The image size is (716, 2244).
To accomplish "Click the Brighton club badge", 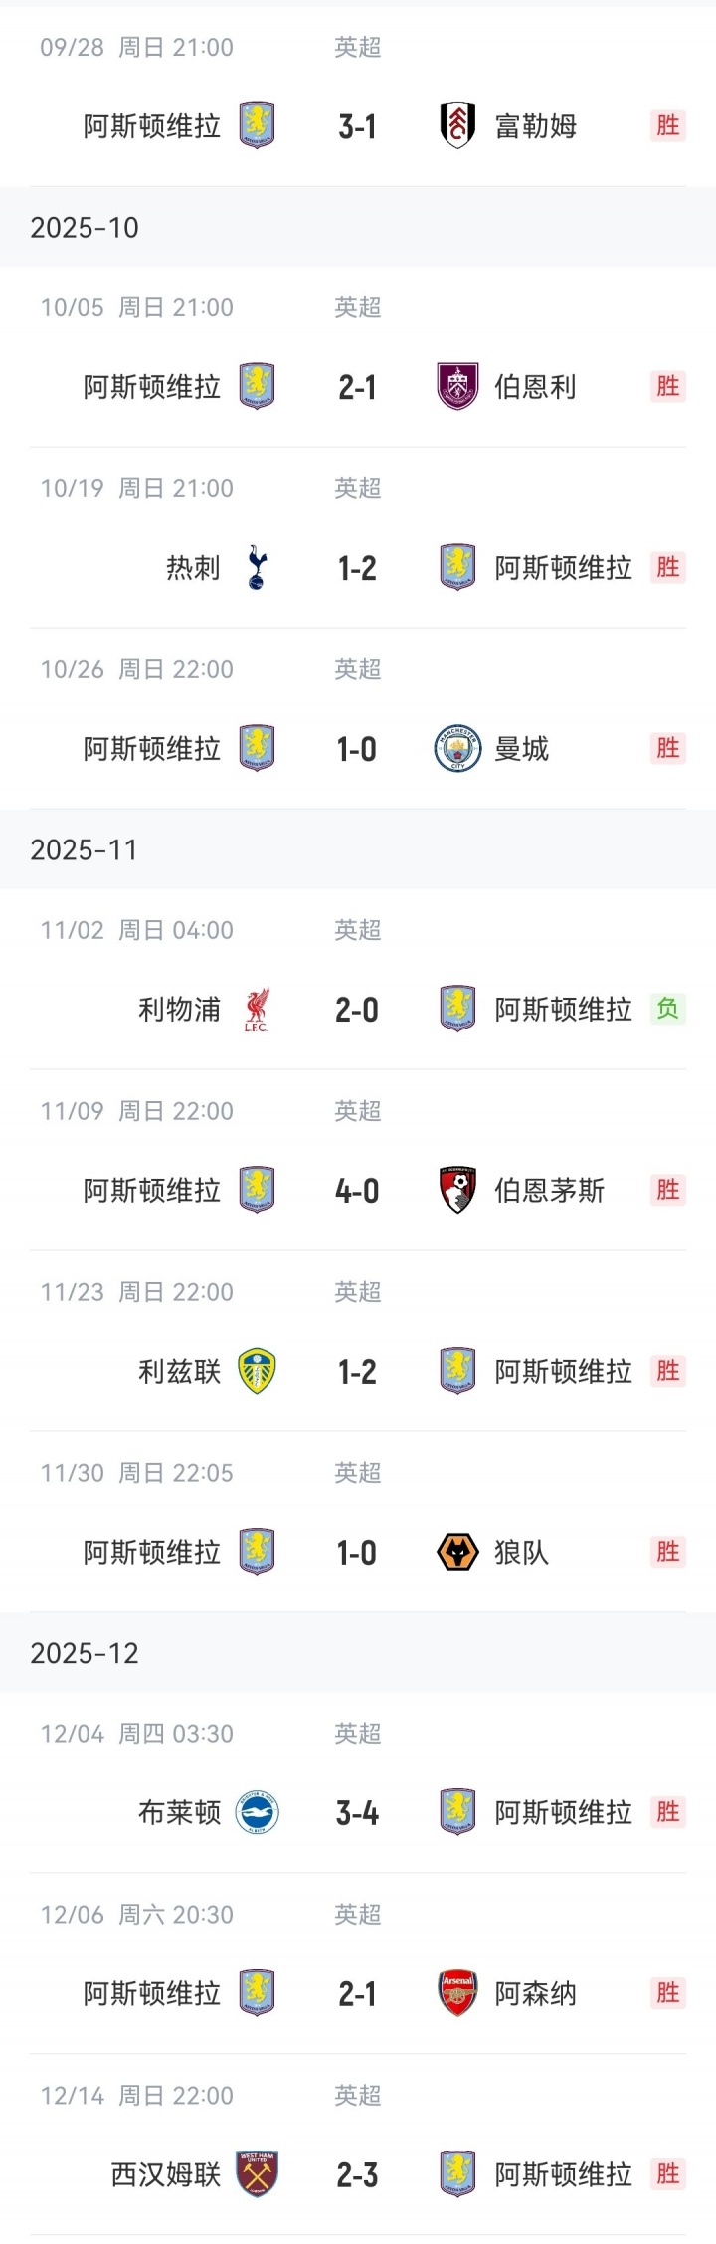I will [257, 1813].
